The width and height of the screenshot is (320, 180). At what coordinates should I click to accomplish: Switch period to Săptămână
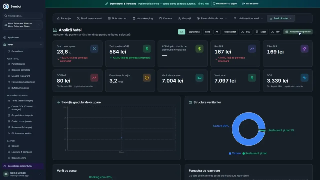coord(194,32)
